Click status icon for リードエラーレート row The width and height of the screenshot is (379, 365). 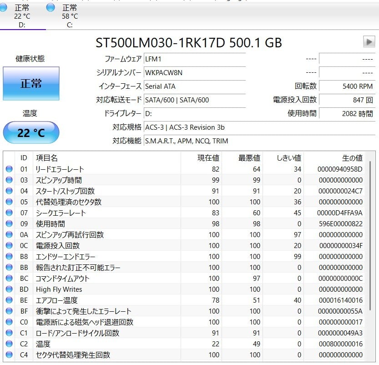click(9, 169)
